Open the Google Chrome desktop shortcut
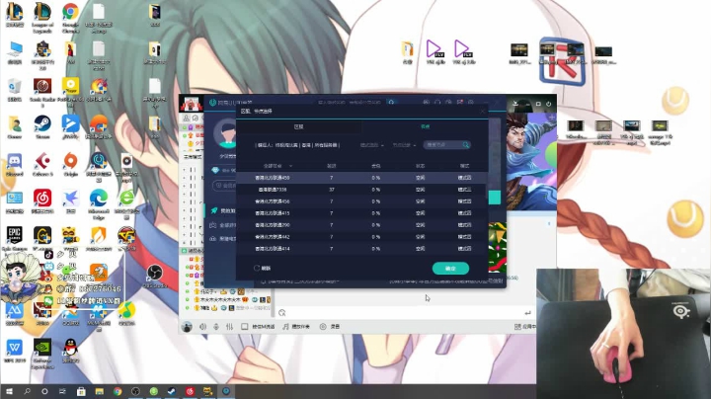Viewport: 711px width, 399px height. [x=70, y=18]
